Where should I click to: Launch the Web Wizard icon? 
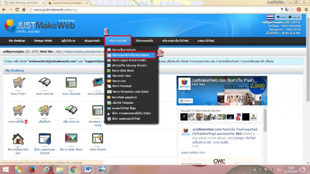tap(98, 138)
